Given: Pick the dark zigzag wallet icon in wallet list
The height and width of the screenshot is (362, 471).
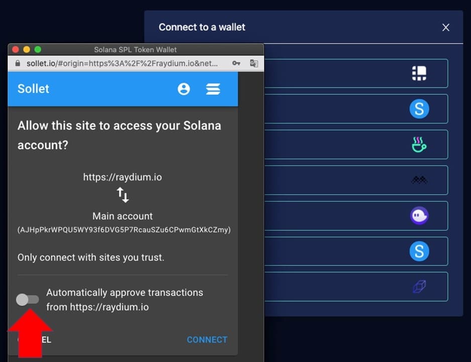Looking at the screenshot, I should click(419, 180).
